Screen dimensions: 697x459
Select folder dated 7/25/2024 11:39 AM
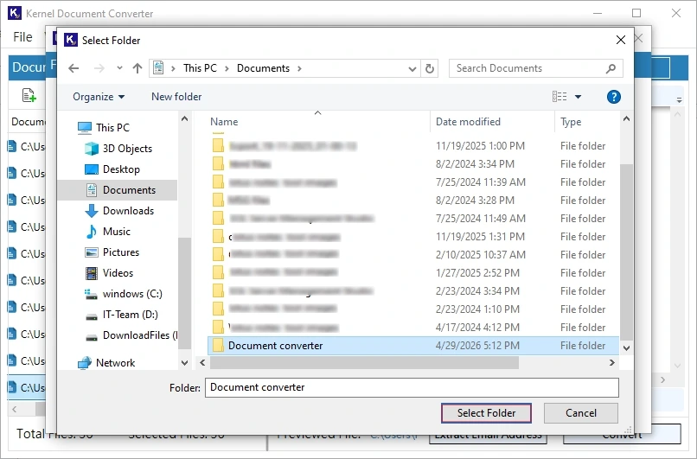pos(413,182)
